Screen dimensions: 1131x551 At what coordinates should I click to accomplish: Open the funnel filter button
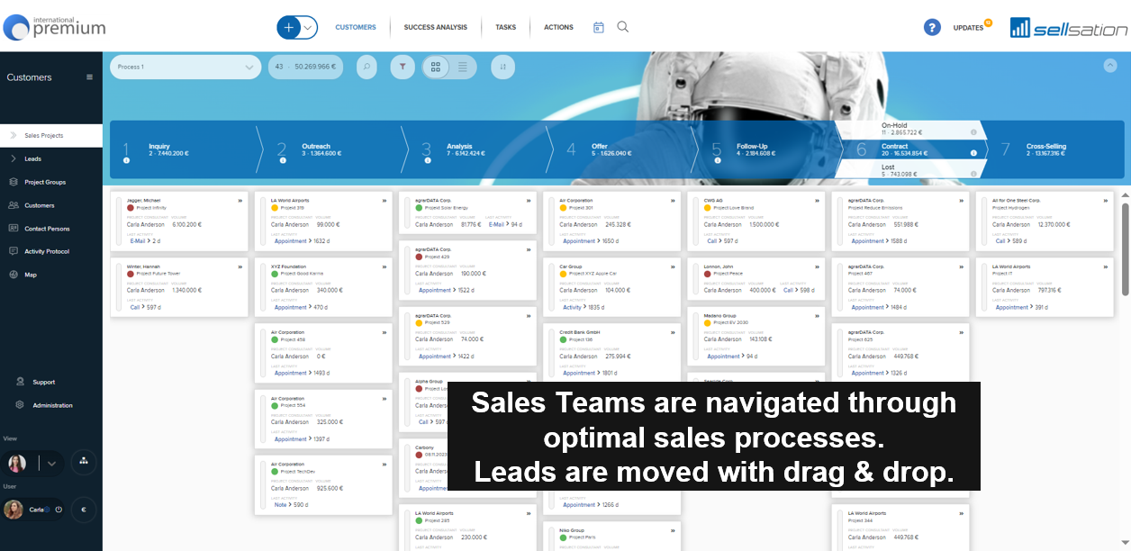tap(402, 67)
